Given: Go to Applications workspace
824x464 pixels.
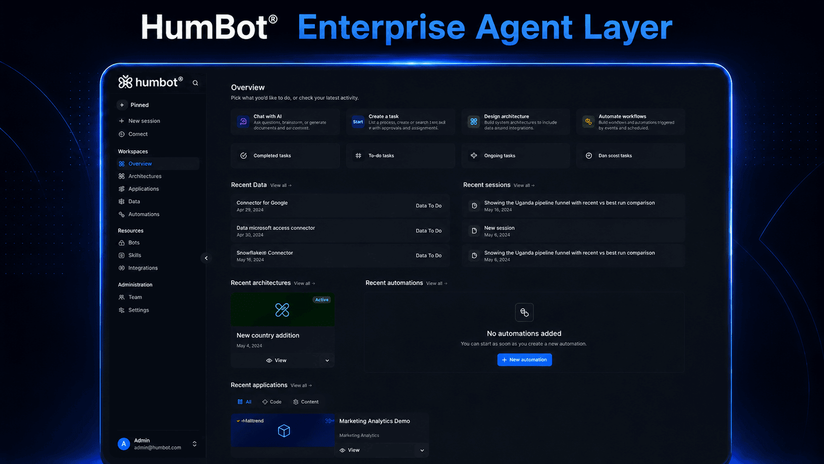Looking at the screenshot, I should (x=138, y=189).
